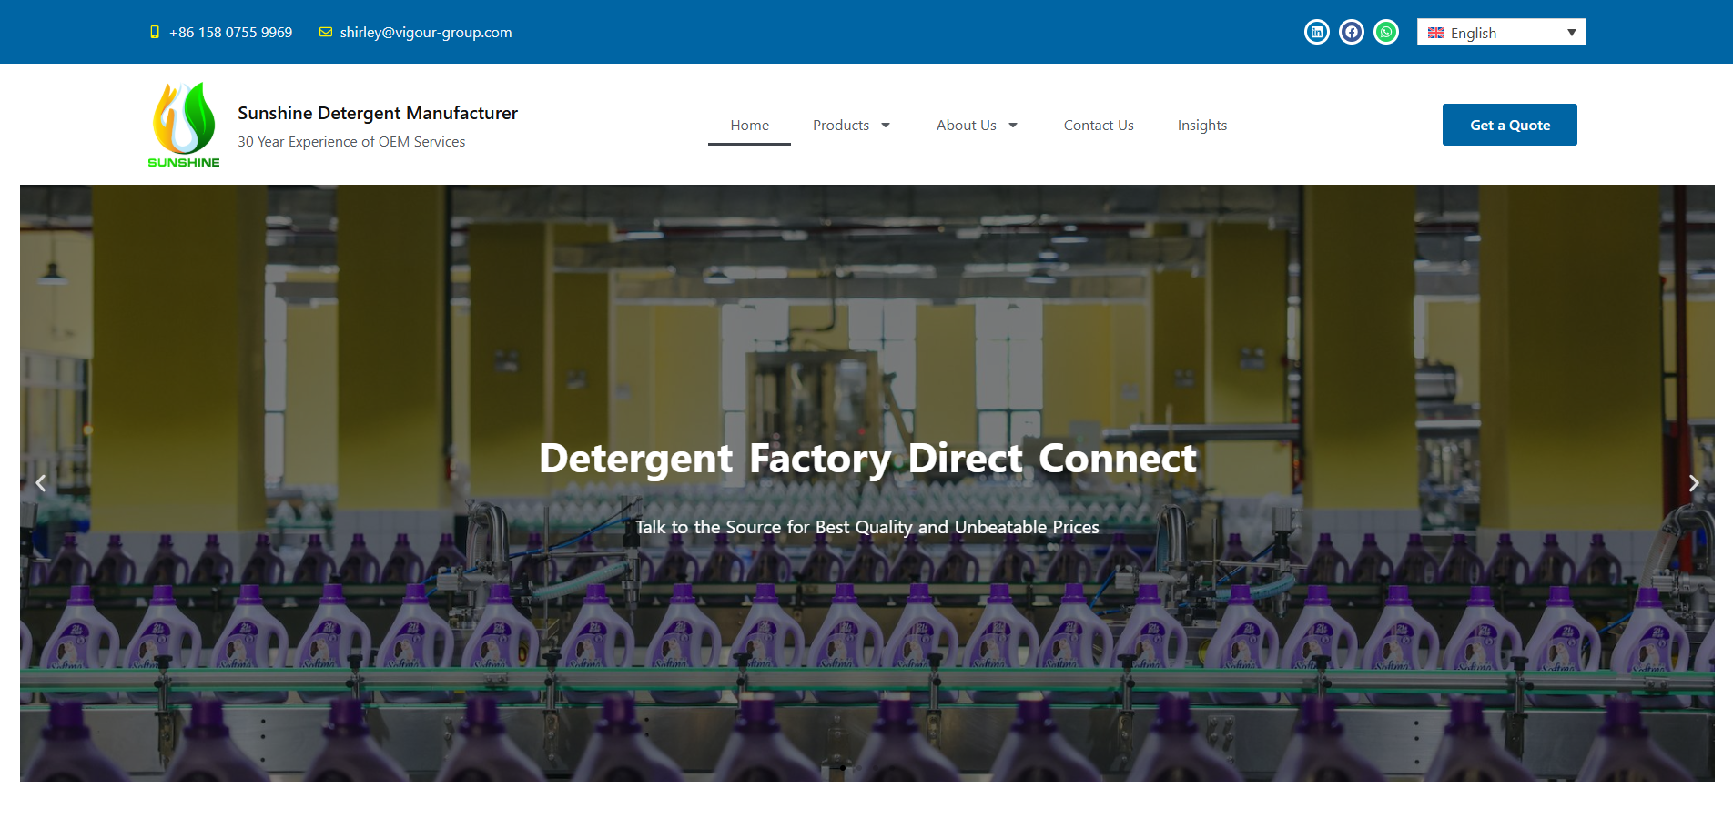Open the English language dropdown

click(x=1502, y=32)
